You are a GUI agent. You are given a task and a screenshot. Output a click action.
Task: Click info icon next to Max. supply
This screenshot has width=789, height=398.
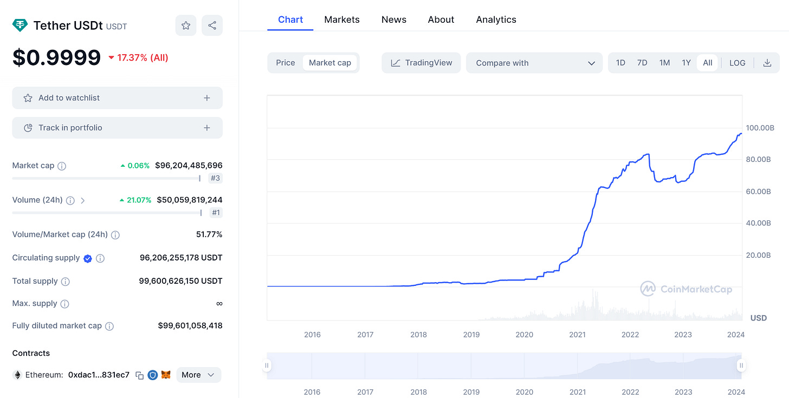(x=65, y=304)
